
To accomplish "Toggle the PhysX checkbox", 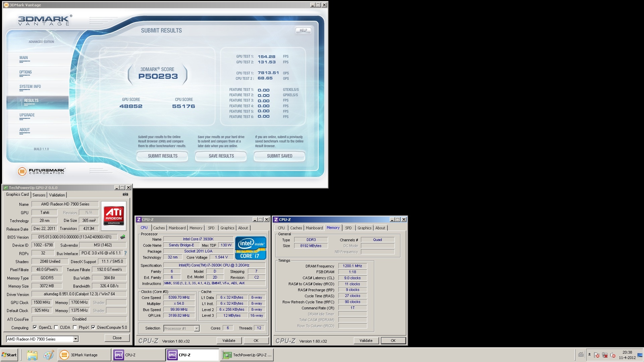I will (x=75, y=327).
